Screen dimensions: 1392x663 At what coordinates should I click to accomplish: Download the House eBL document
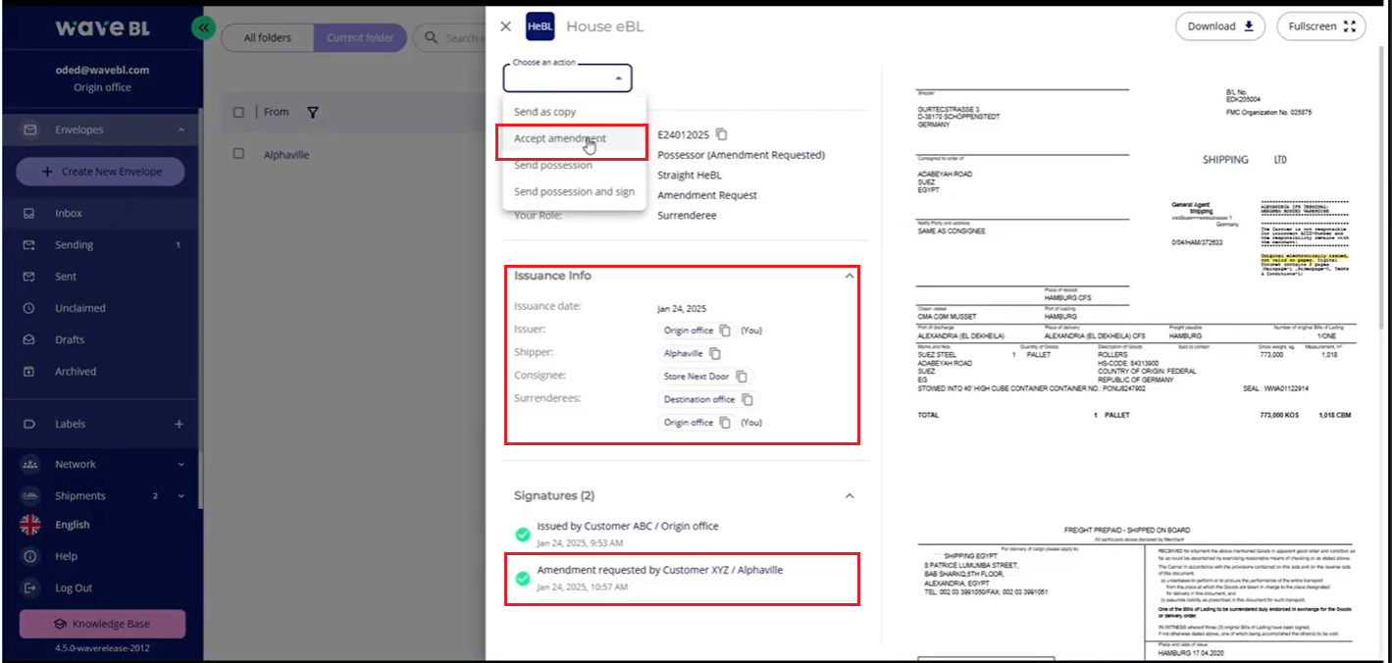tap(1220, 26)
